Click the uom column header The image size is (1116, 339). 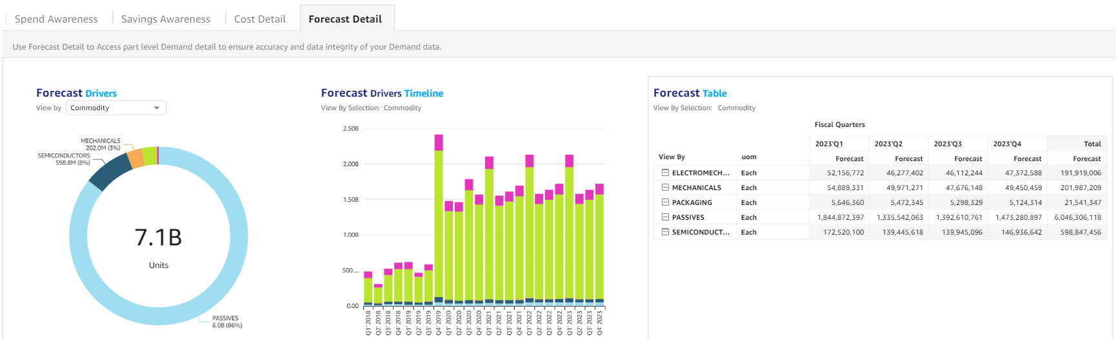point(748,157)
